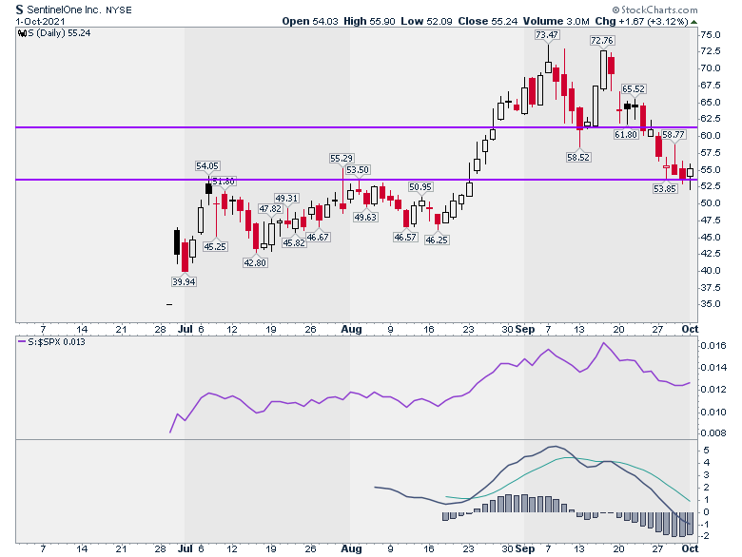Click the NYSE exchange label
The width and height of the screenshot is (742, 557).
coord(118,10)
